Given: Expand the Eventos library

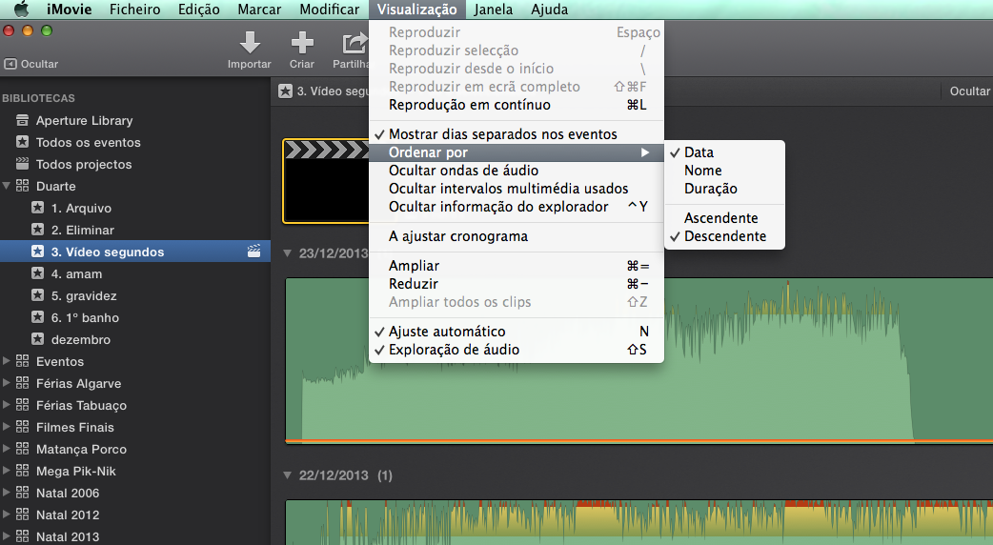Looking at the screenshot, I should (x=7, y=361).
